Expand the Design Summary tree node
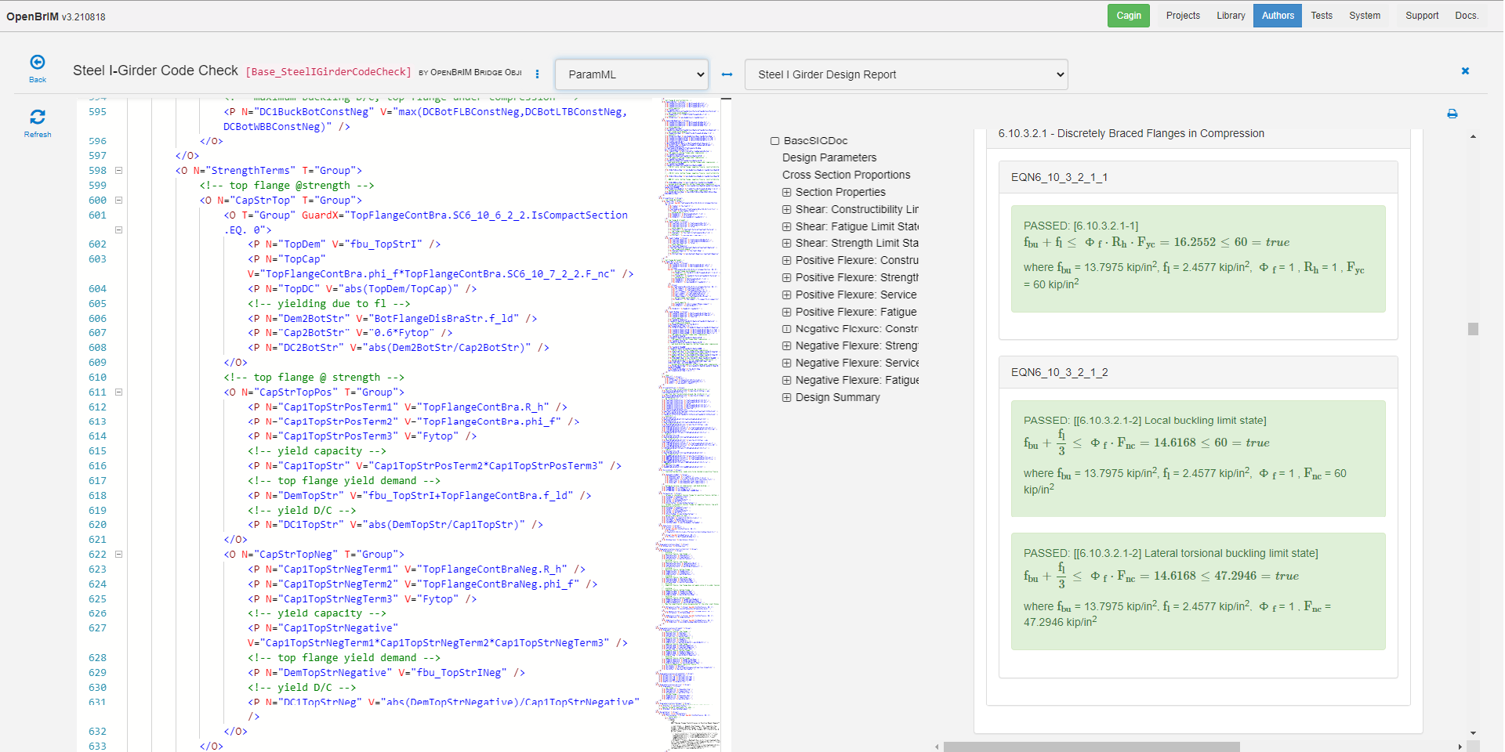 coord(786,398)
